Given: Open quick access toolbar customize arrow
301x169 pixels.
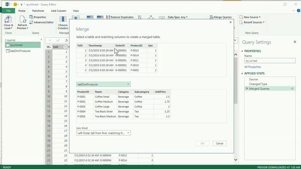Looking at the screenshot, I should [x=21, y=4].
